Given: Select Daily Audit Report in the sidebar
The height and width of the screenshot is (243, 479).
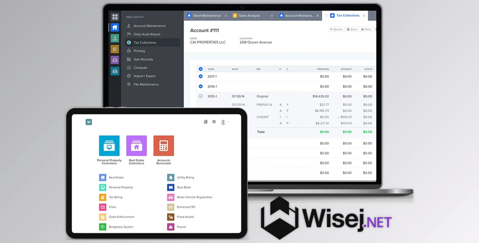Looking at the screenshot, I should point(146,34).
